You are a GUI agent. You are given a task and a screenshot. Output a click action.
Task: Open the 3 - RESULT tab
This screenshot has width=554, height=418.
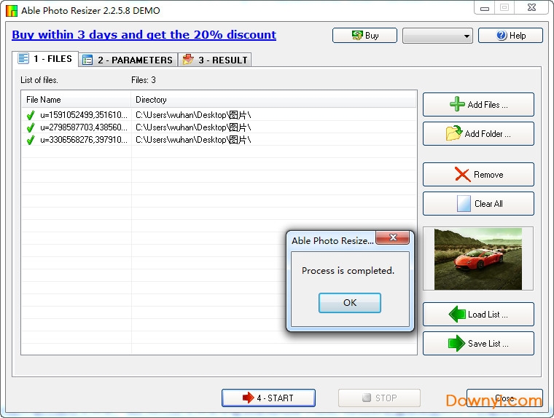215,60
